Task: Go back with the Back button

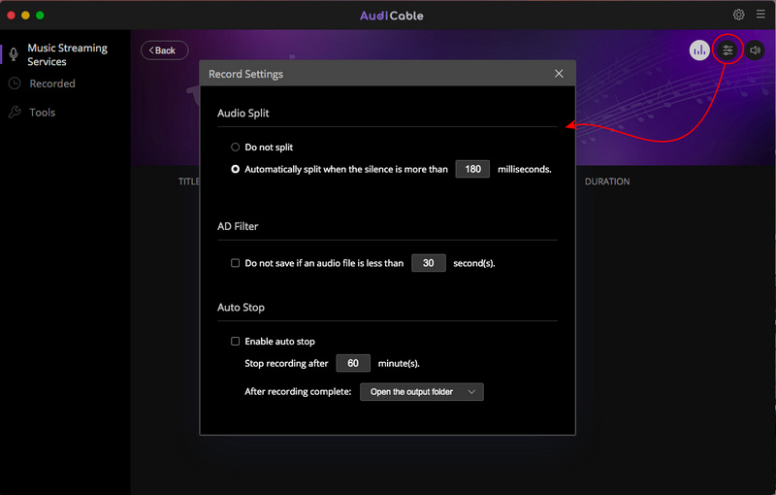Action: click(164, 50)
